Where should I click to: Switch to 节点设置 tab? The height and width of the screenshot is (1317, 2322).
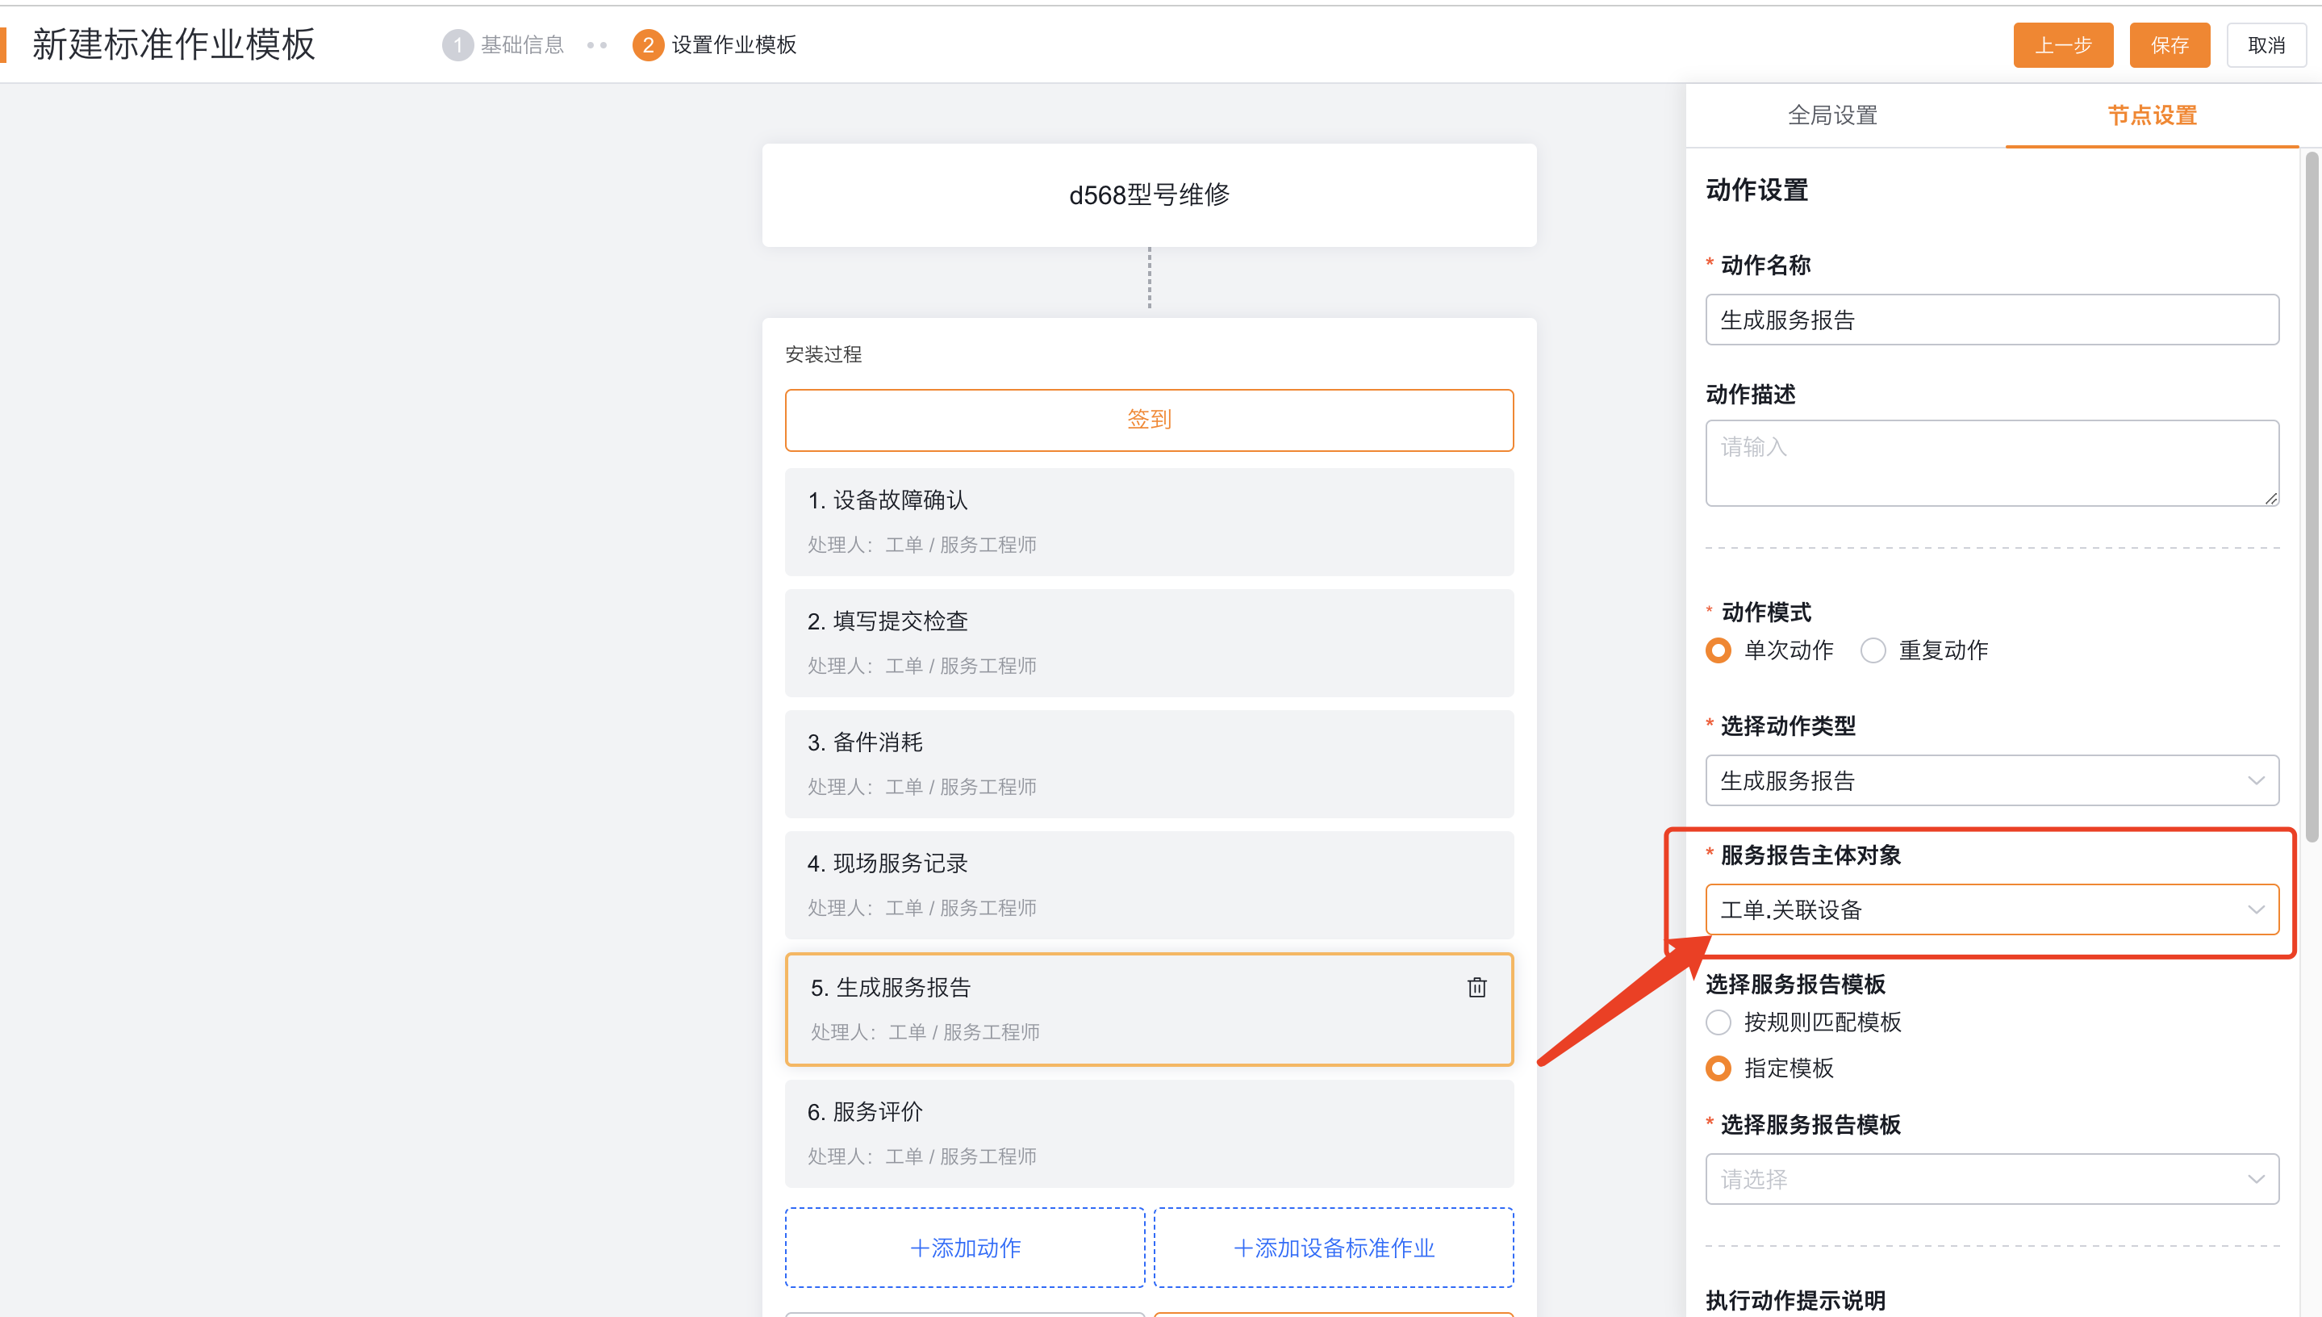[x=2151, y=115]
